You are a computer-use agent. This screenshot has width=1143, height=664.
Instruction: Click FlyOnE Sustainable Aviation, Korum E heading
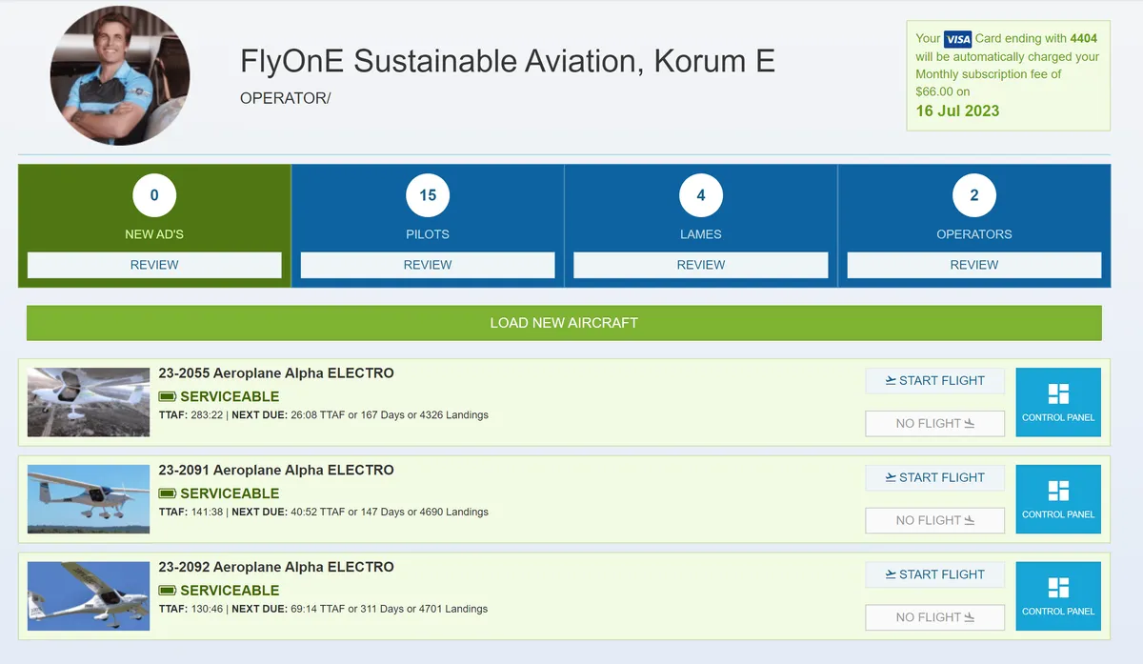pos(508,62)
